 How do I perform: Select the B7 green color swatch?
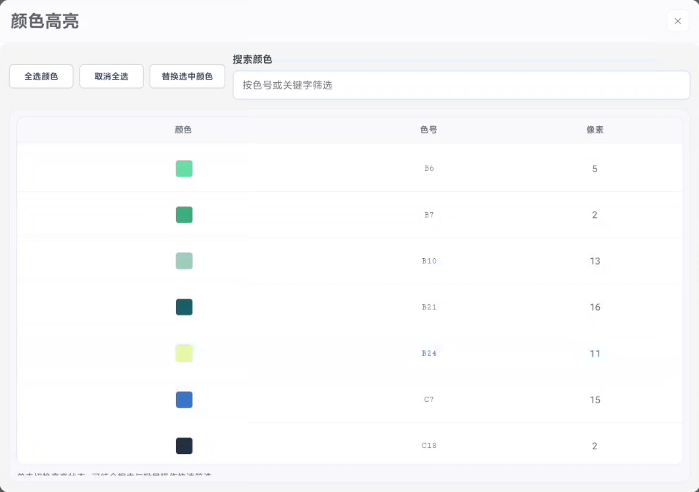[x=184, y=215]
